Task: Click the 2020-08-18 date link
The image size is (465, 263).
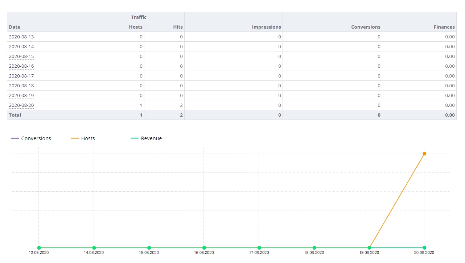Action: click(21, 86)
